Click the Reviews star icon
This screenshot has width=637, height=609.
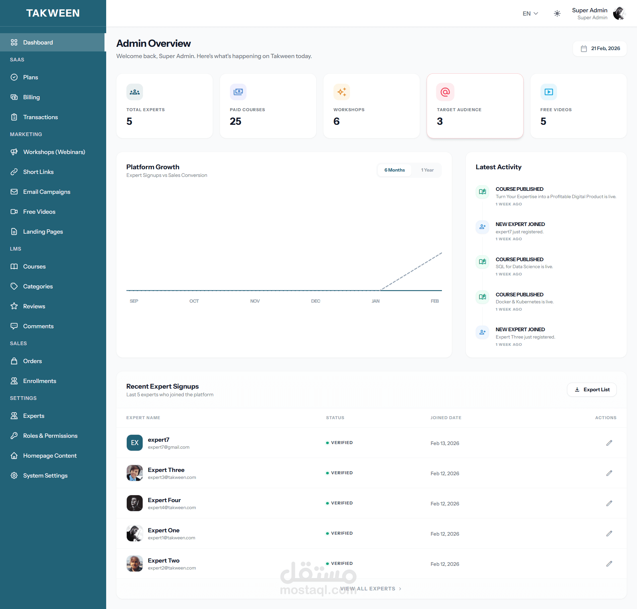[x=14, y=306]
